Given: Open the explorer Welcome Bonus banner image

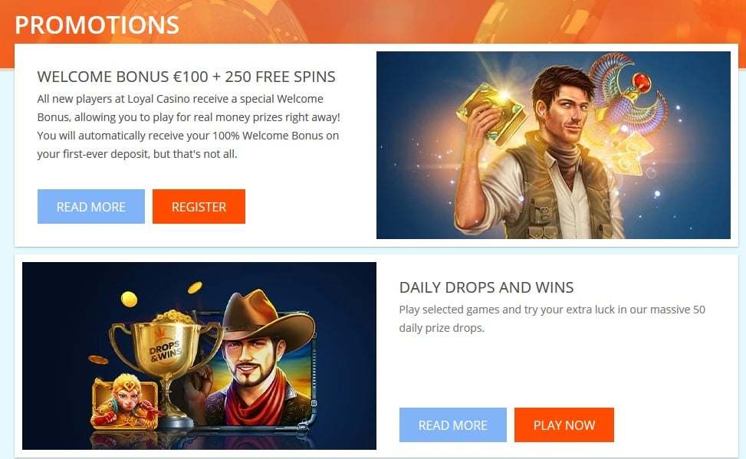Looking at the screenshot, I should (x=554, y=145).
